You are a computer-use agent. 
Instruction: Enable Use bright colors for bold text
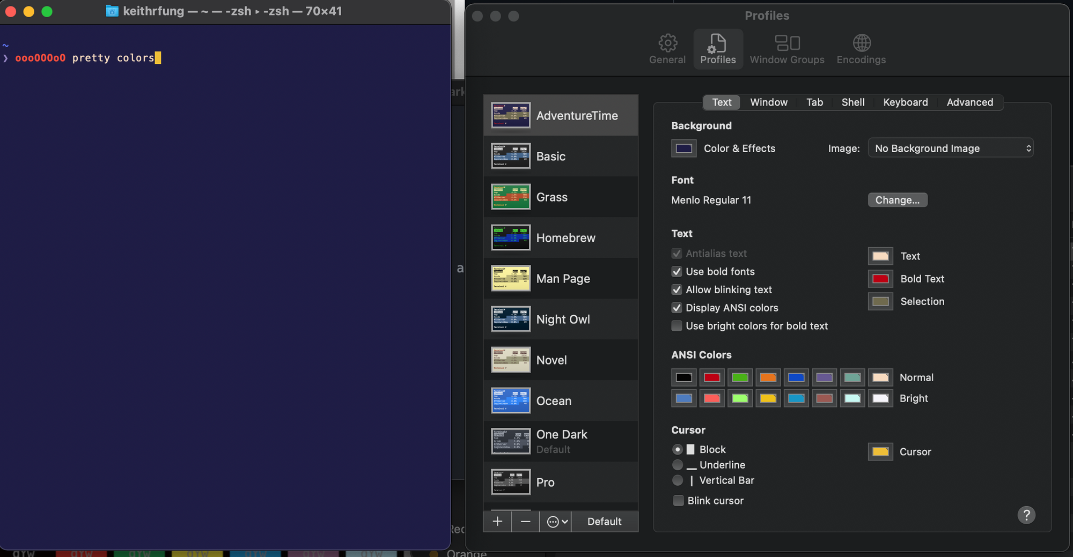click(677, 326)
